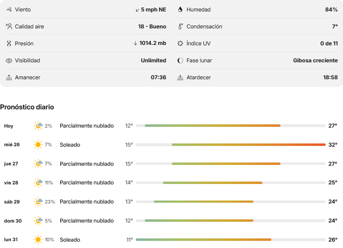Click the moon phase icon beside Fase lunar
343x248 pixels.
pos(180,61)
